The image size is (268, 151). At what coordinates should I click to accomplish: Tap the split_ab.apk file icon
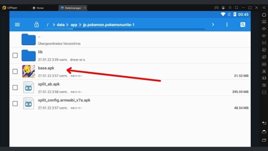[x=28, y=87]
